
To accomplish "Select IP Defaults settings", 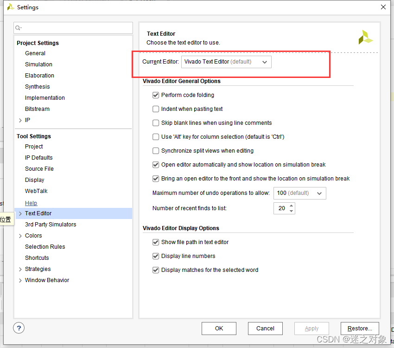I will pyautogui.click(x=38, y=158).
